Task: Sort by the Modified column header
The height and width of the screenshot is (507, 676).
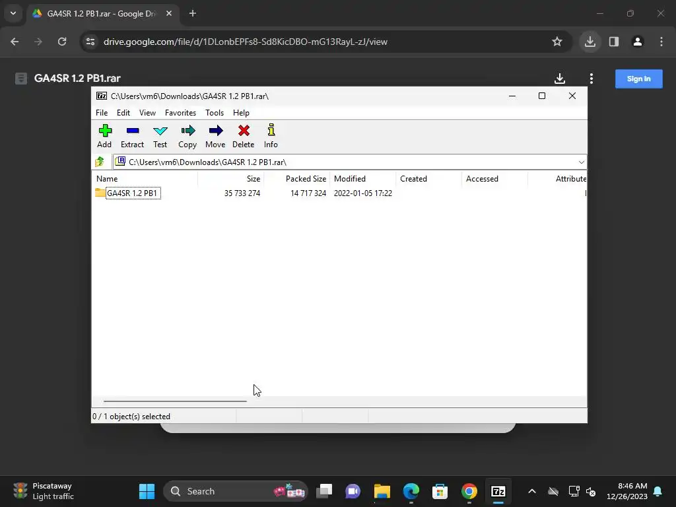Action: (362, 178)
